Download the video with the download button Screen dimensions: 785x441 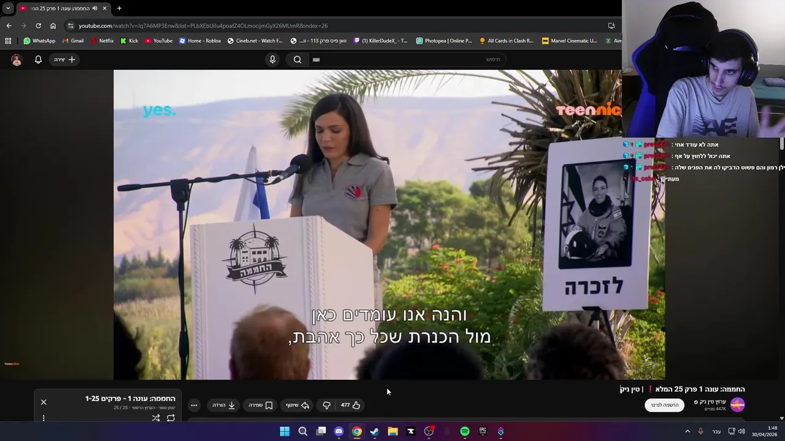tap(224, 405)
